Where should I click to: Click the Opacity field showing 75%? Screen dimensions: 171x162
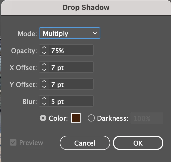click(71, 50)
